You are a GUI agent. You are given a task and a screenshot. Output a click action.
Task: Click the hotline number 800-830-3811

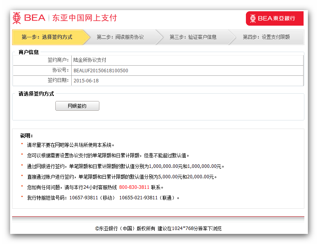tap(134, 187)
